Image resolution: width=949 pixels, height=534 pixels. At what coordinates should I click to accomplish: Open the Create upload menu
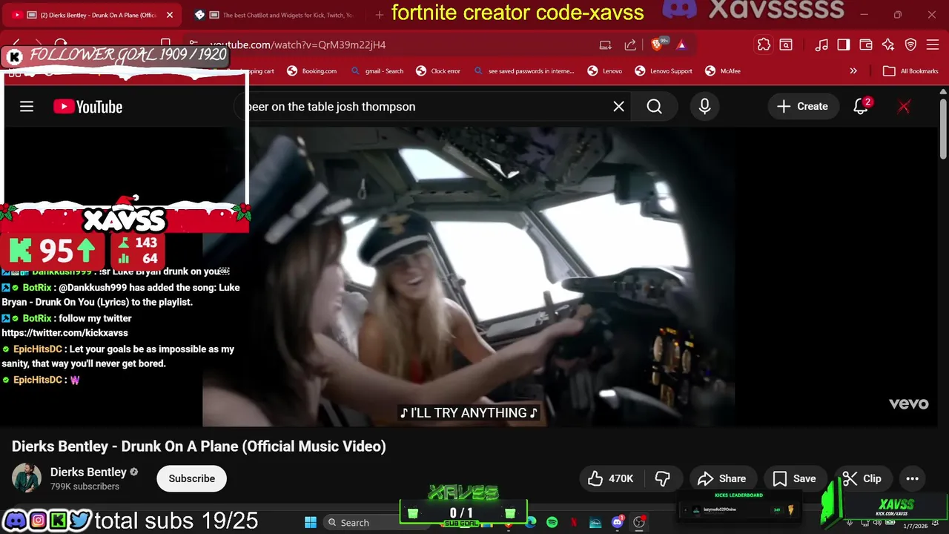coord(802,107)
